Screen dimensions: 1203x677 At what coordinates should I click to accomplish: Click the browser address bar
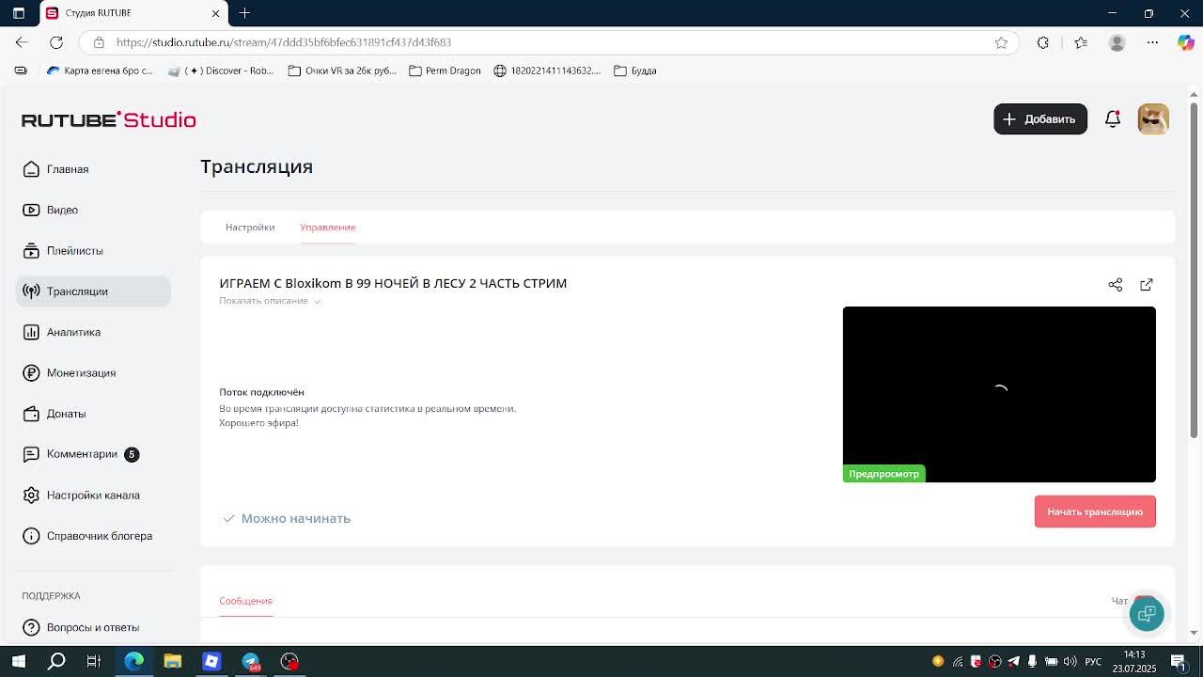click(x=550, y=42)
